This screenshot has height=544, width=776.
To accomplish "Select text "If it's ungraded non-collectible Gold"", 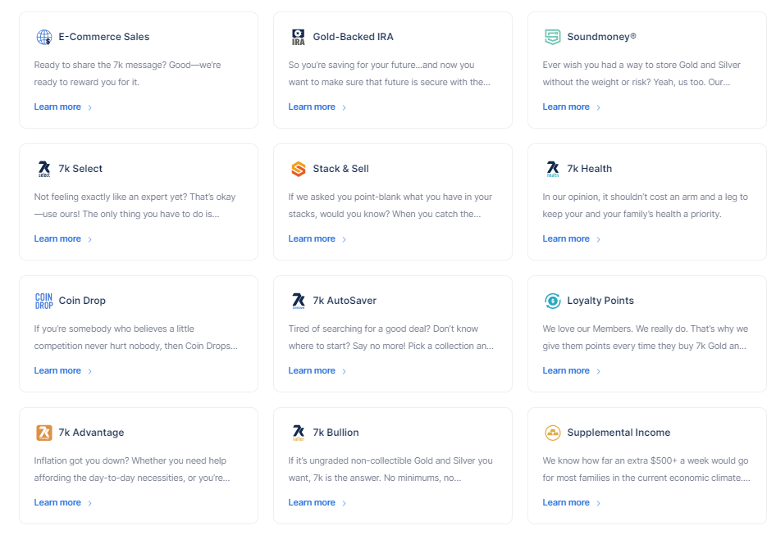I will click(361, 461).
